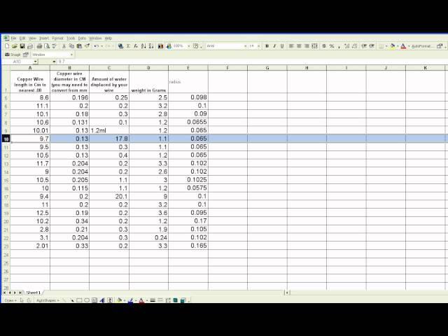Switch to the Sheet1 tab
This screenshot has width=448, height=336.
click(x=33, y=293)
